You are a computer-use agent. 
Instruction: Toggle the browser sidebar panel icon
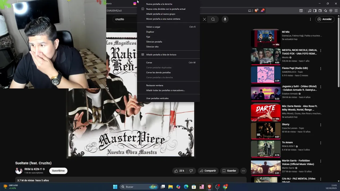click(315, 11)
